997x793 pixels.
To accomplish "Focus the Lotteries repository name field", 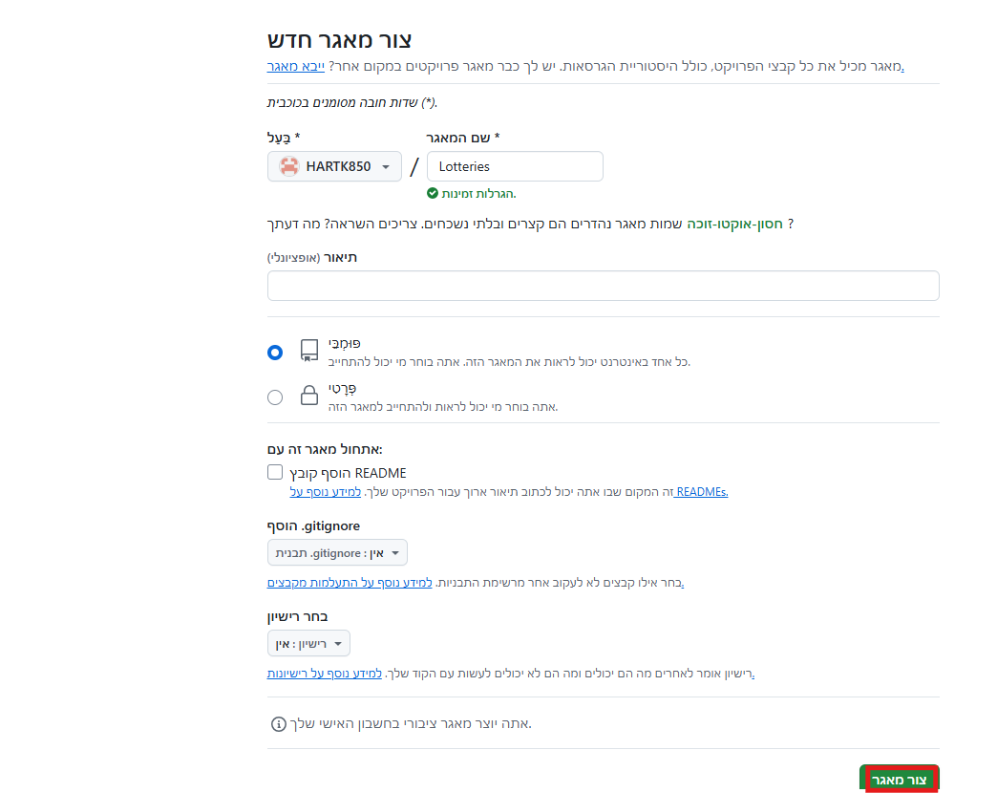I will 515,166.
